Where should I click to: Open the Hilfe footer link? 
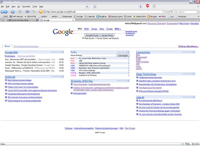tap(121, 128)
